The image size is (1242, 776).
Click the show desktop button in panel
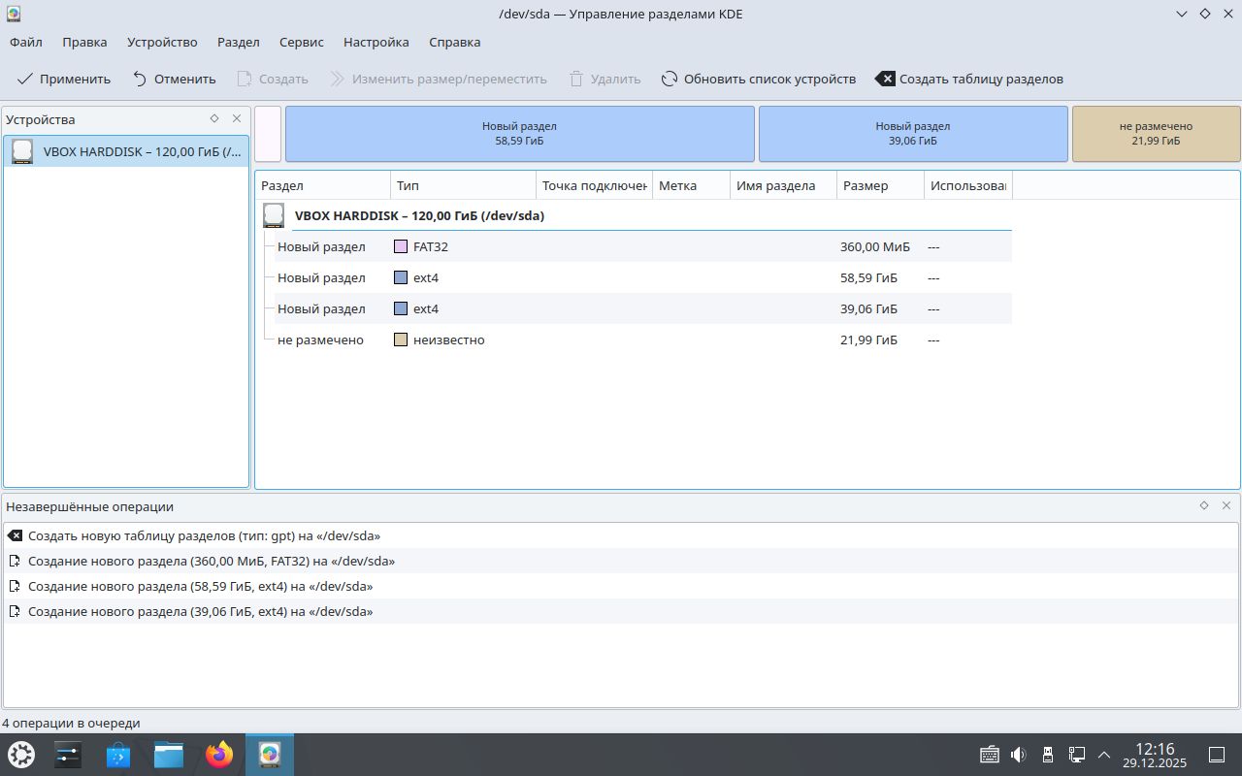(x=1217, y=755)
